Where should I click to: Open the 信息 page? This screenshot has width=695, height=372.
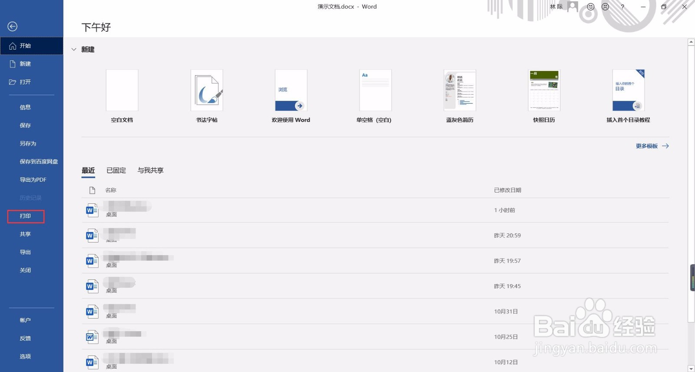[x=25, y=107]
